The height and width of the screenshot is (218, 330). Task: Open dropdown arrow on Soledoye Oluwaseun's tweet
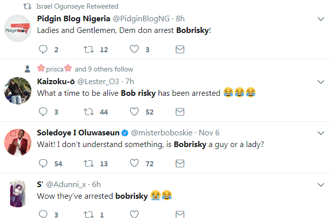(320, 133)
